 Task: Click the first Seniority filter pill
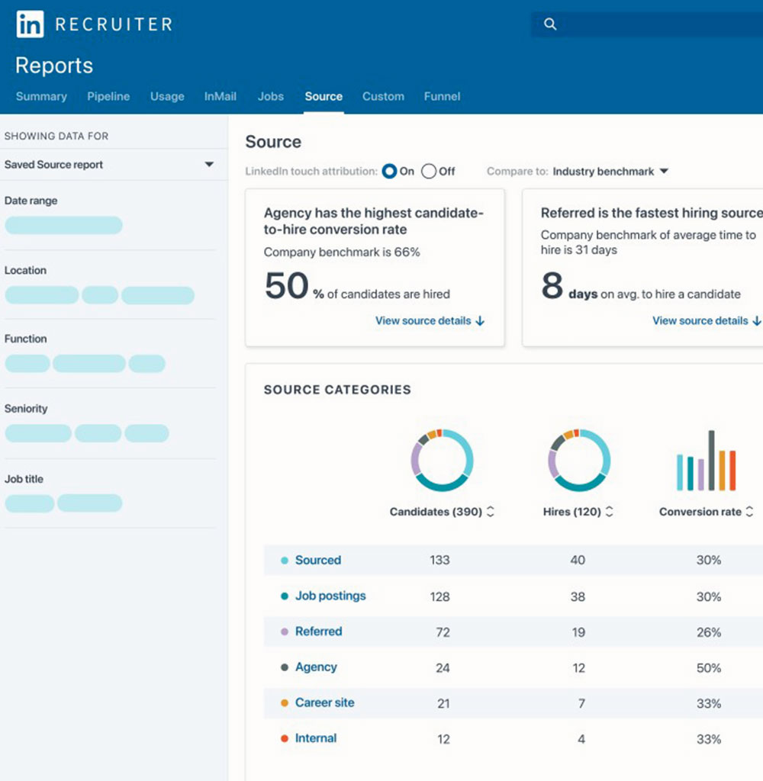38,433
